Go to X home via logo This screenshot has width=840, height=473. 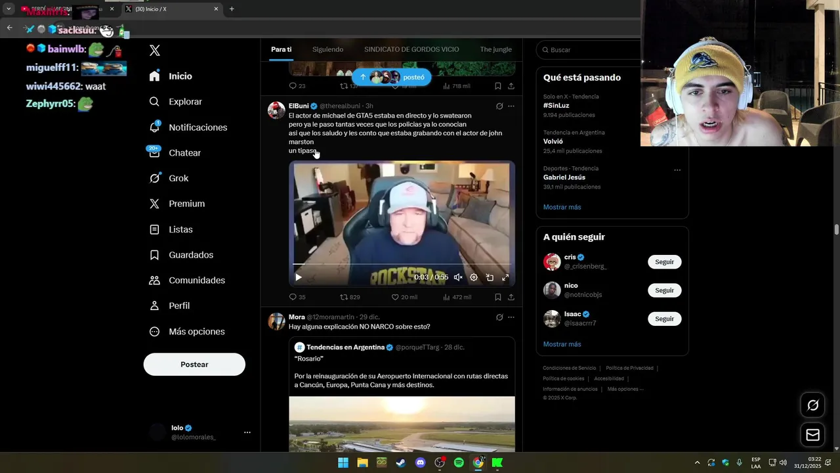pos(154,51)
